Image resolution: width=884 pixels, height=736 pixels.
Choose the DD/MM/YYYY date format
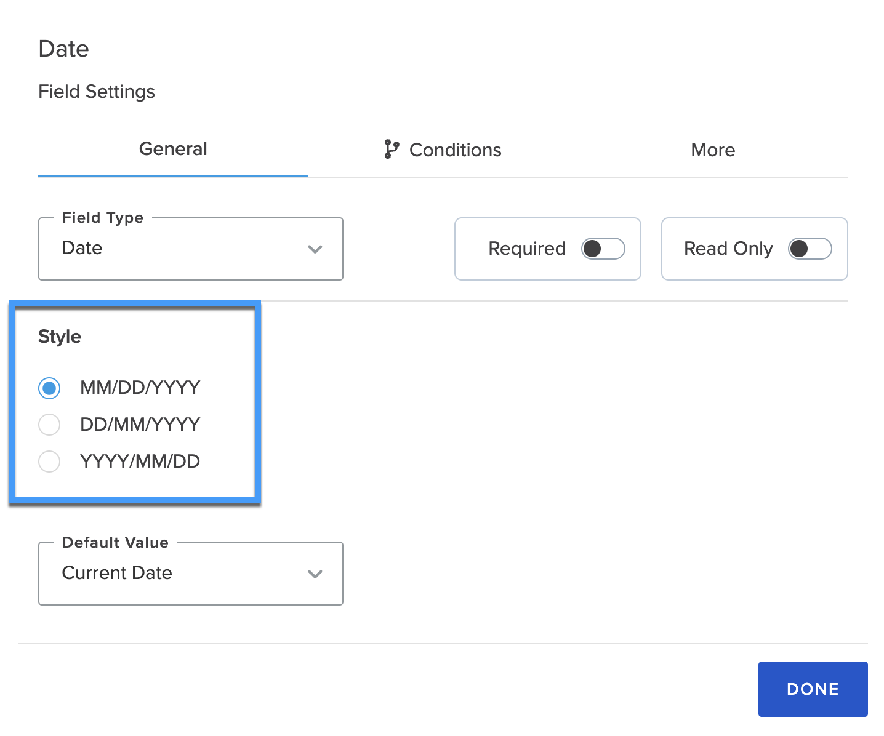[x=49, y=425]
